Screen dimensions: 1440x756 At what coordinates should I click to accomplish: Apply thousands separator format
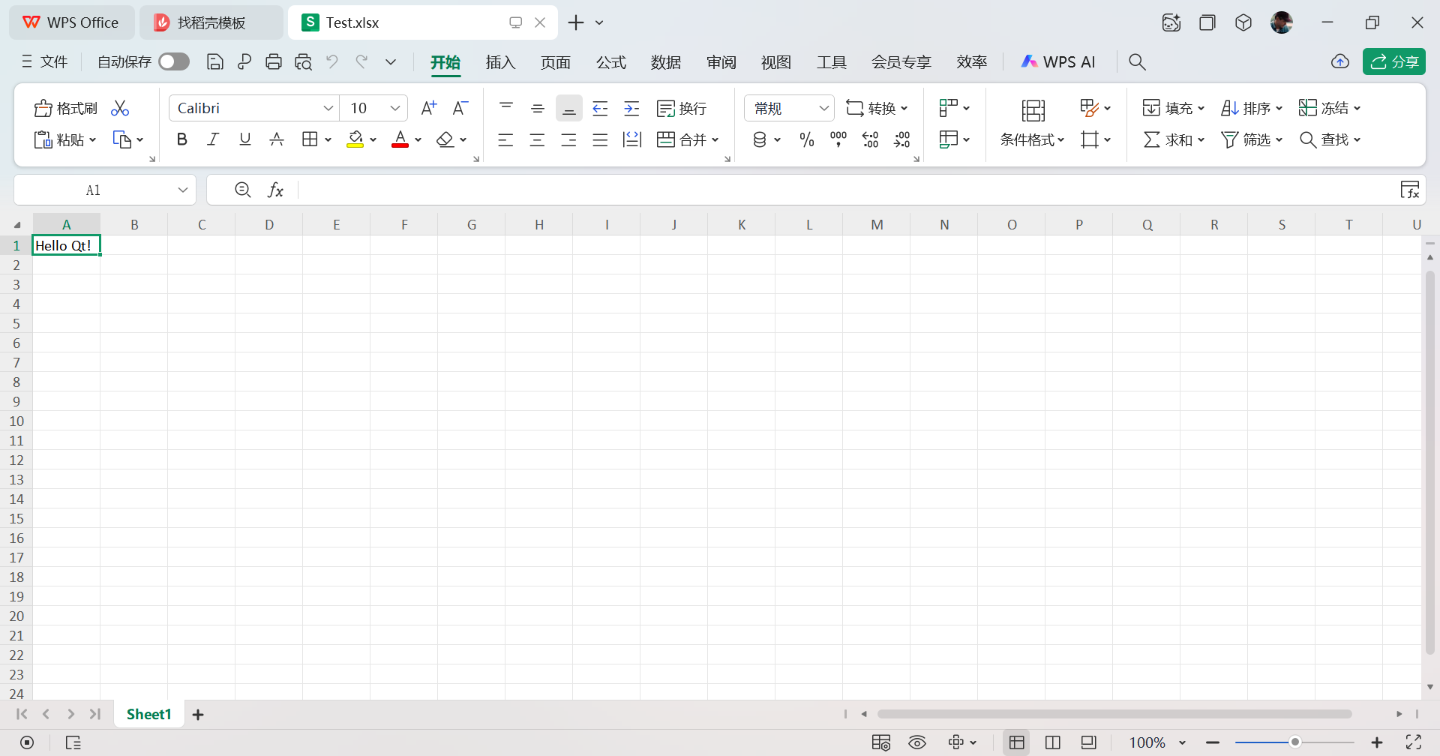838,139
